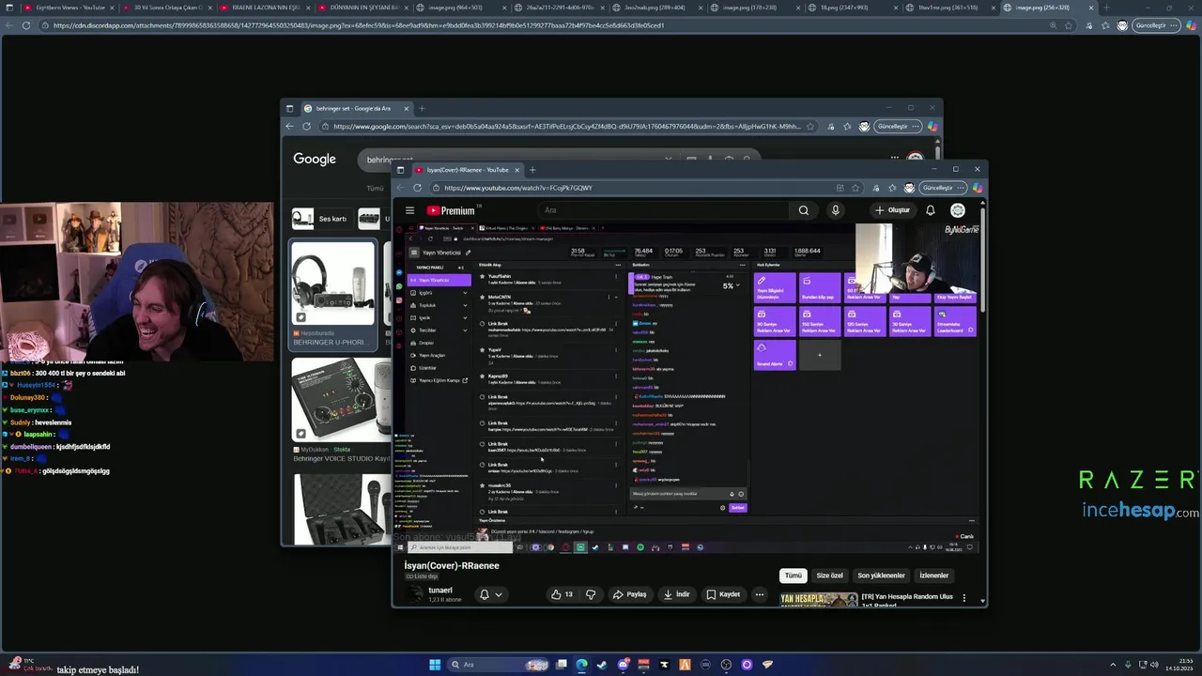
Task: Click İndir download button
Action: pos(676,594)
